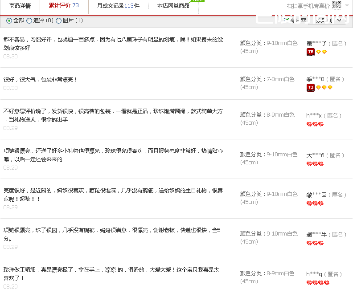Select the 追评 (0) radio button
This screenshot has width=353, height=293.
(29, 20)
